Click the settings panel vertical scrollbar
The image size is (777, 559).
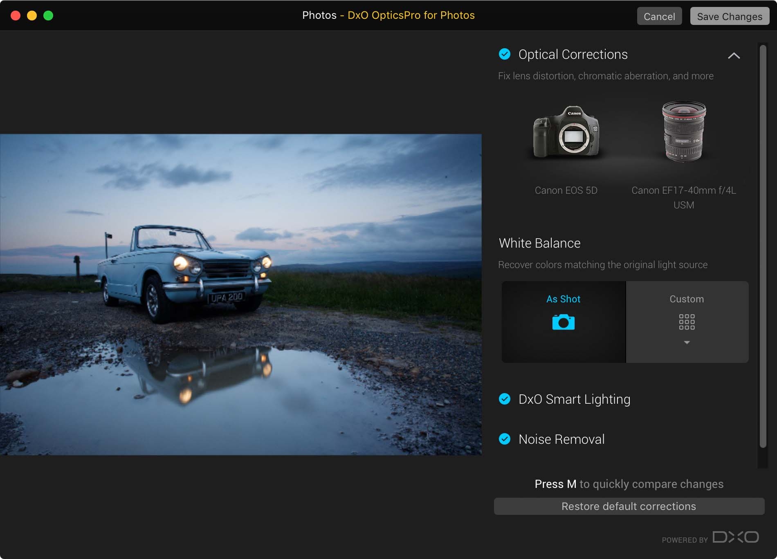[763, 246]
